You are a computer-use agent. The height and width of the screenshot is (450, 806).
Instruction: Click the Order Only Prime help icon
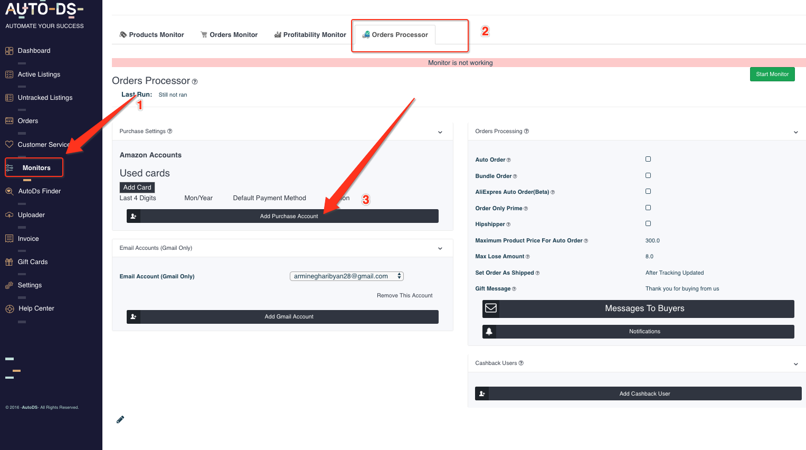(x=526, y=209)
